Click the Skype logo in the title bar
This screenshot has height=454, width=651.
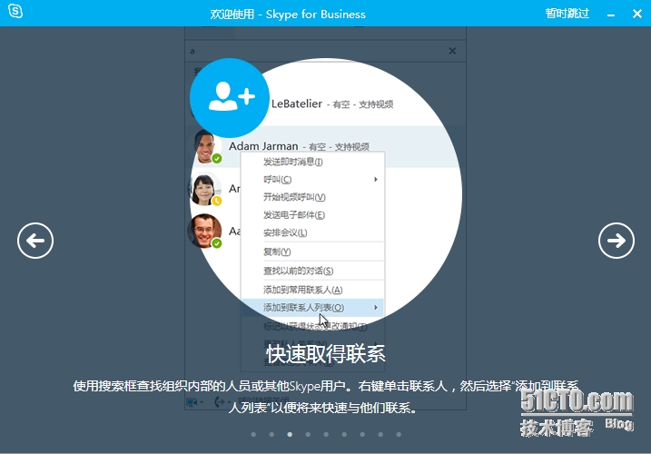click(15, 11)
